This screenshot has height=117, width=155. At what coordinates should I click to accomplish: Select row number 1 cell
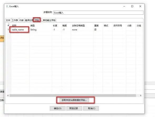[8, 30]
